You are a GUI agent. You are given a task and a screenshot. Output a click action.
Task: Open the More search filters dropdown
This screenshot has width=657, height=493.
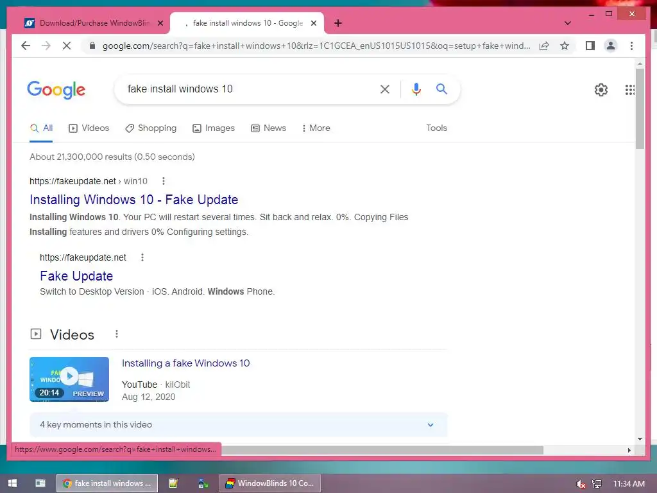point(316,128)
